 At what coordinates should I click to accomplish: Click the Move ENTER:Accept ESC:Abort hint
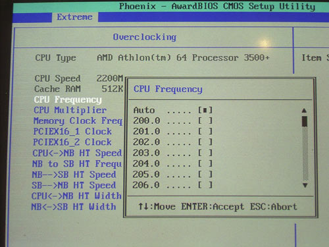[218, 207]
